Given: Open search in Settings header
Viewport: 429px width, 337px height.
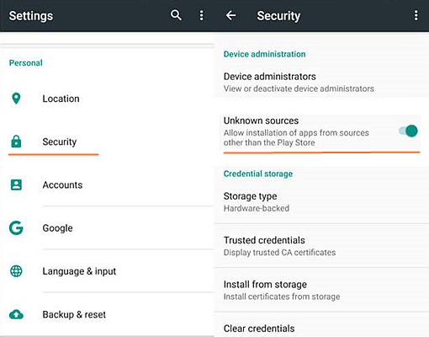Looking at the screenshot, I should coord(176,15).
